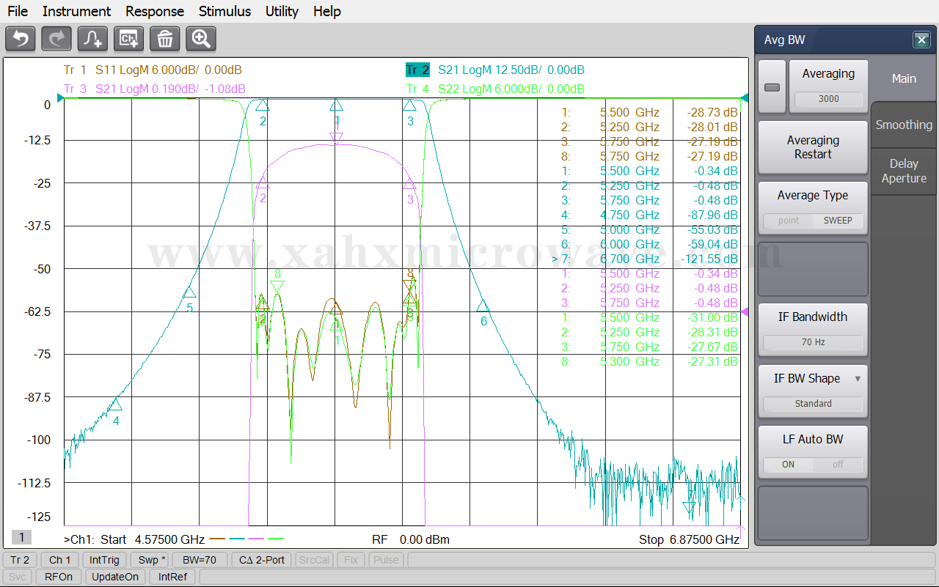Switch Average Type between point and SWEEP
This screenshot has height=587, width=939.
point(813,221)
